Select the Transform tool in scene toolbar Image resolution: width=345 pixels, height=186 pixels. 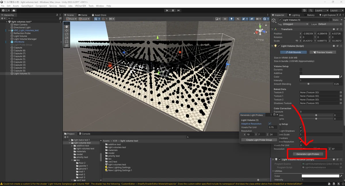(x=67, y=45)
